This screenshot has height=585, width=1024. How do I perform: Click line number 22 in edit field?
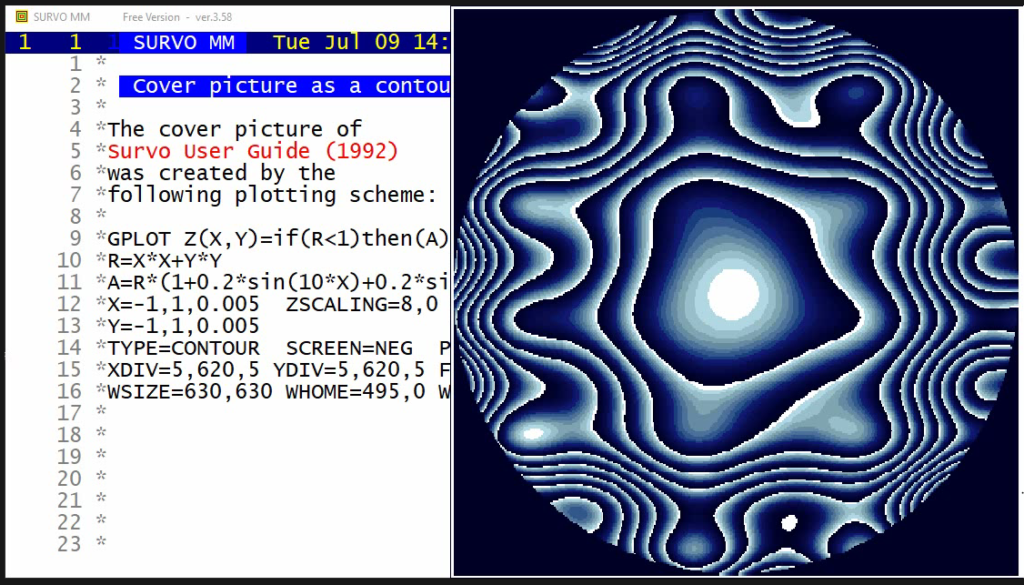[x=69, y=523]
